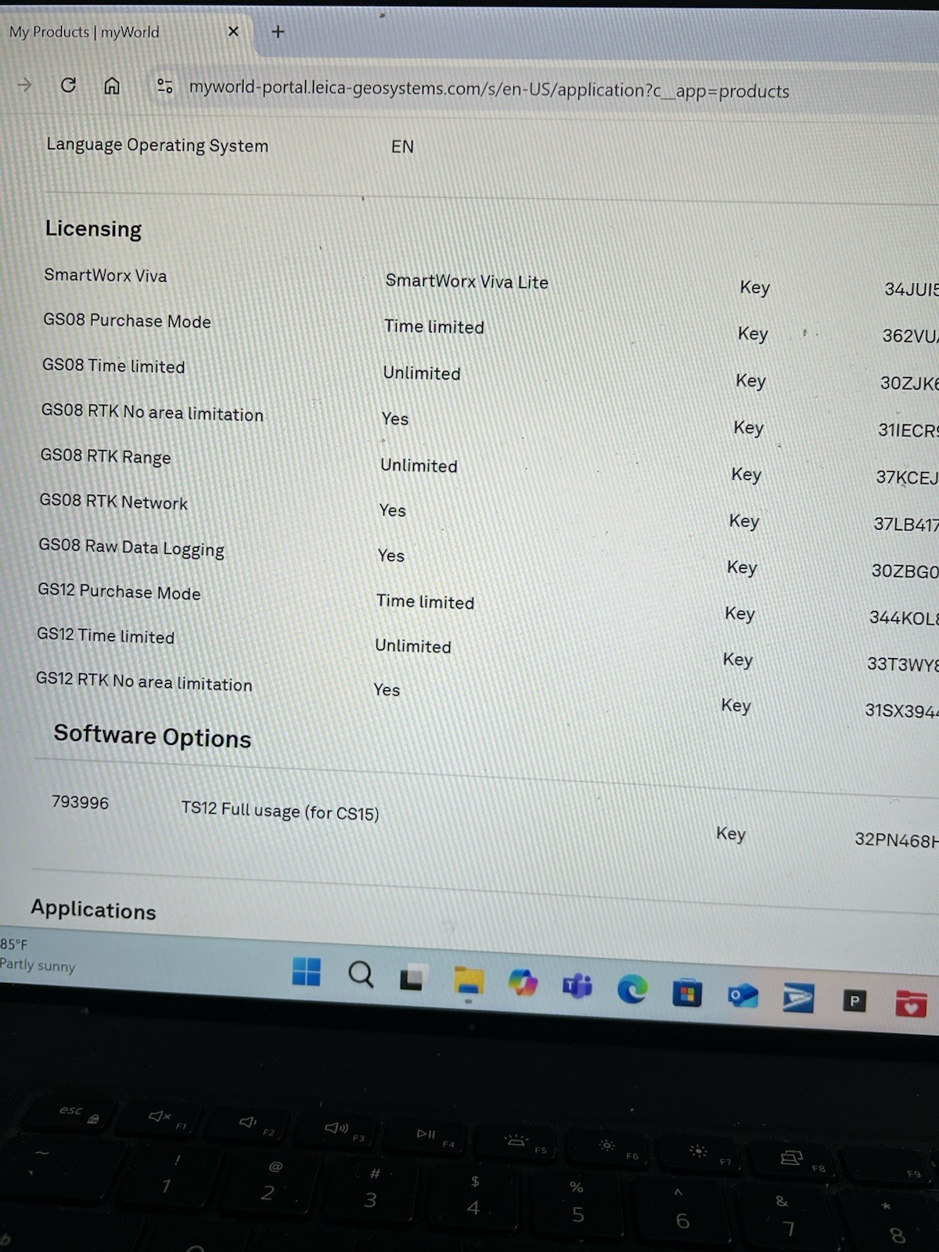Viewport: 939px width, 1252px height.
Task: Select GS08 RTK No area limitation label
Action: (x=153, y=412)
